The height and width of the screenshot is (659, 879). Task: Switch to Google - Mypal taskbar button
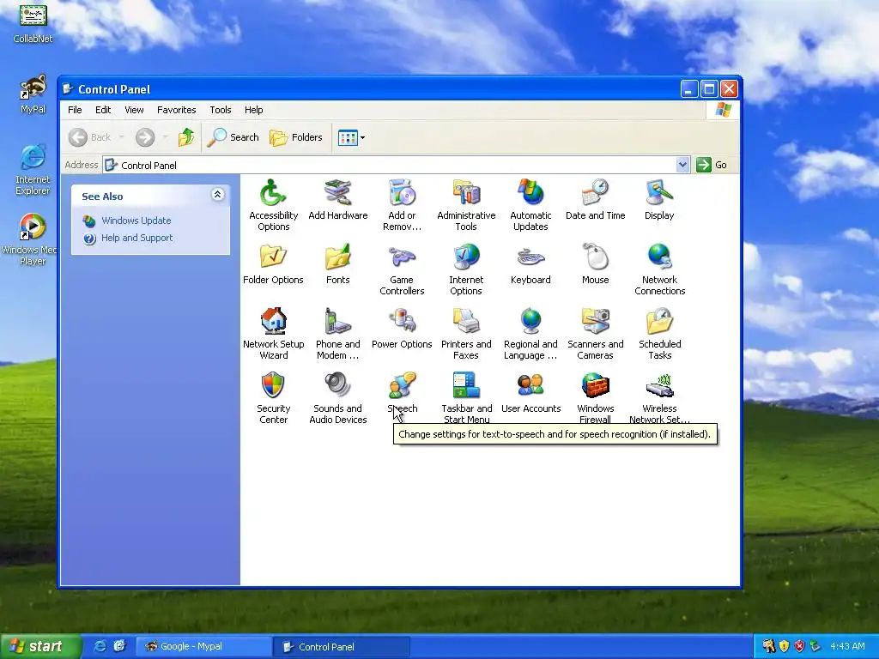pos(204,647)
